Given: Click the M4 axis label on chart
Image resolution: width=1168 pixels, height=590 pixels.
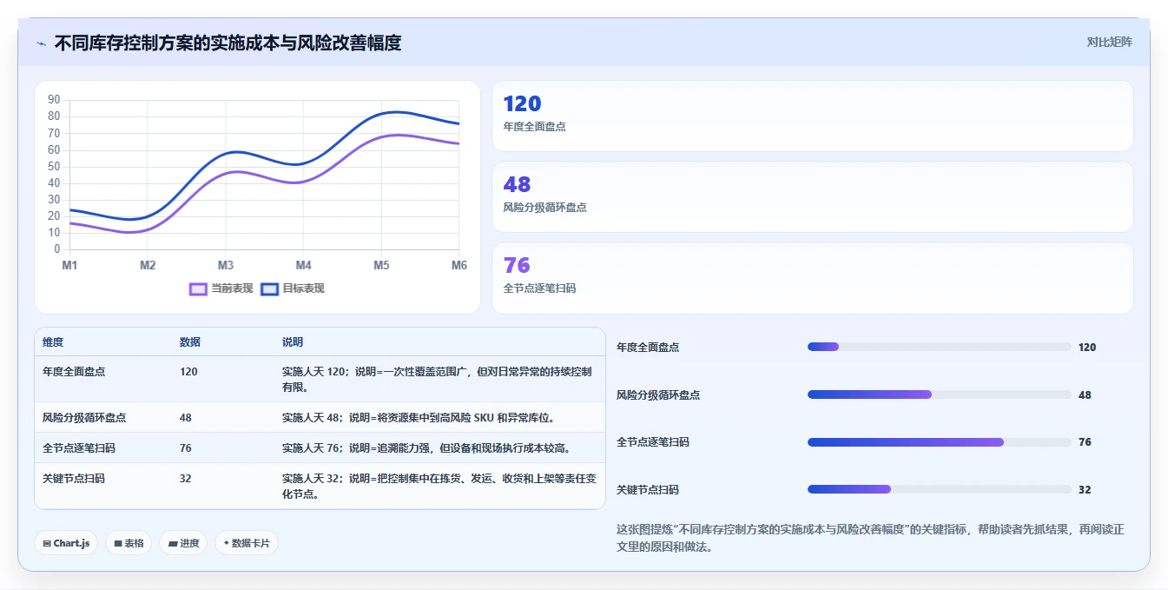Looking at the screenshot, I should (x=303, y=265).
